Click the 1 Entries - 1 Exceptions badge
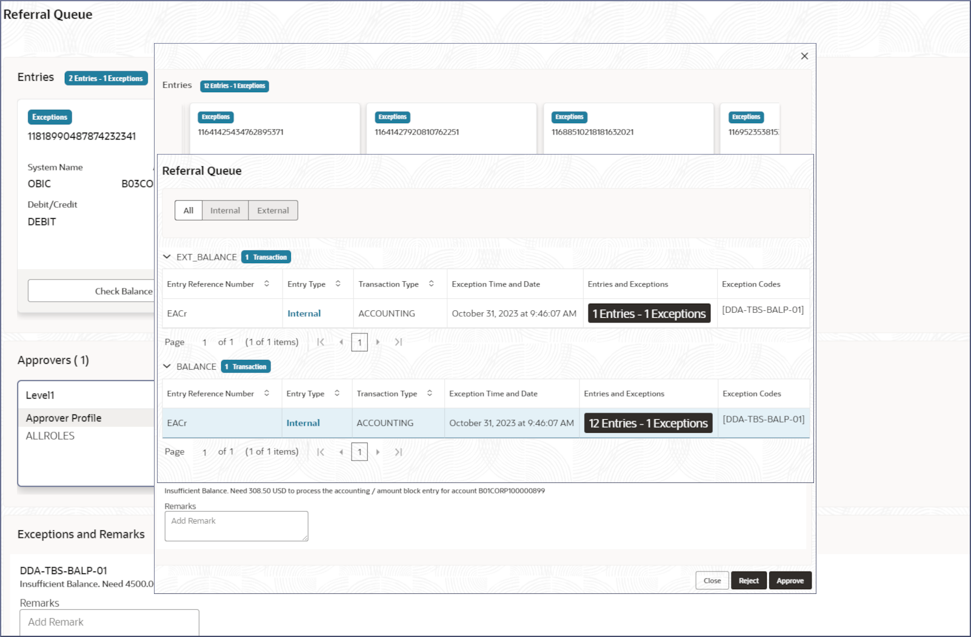This screenshot has width=971, height=637. tap(649, 313)
